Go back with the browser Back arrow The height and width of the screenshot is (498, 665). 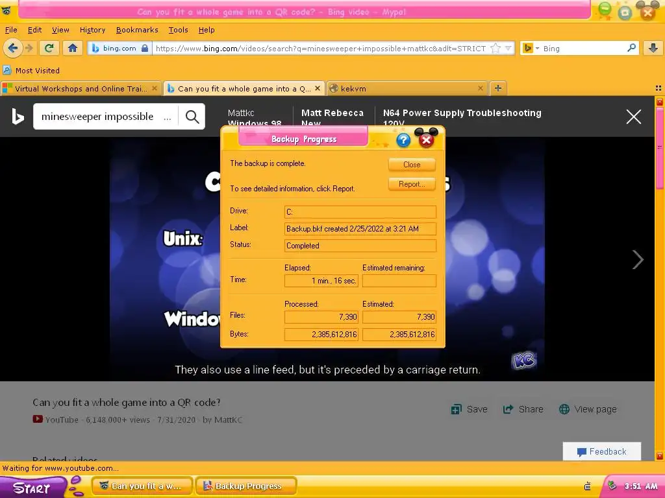point(12,48)
